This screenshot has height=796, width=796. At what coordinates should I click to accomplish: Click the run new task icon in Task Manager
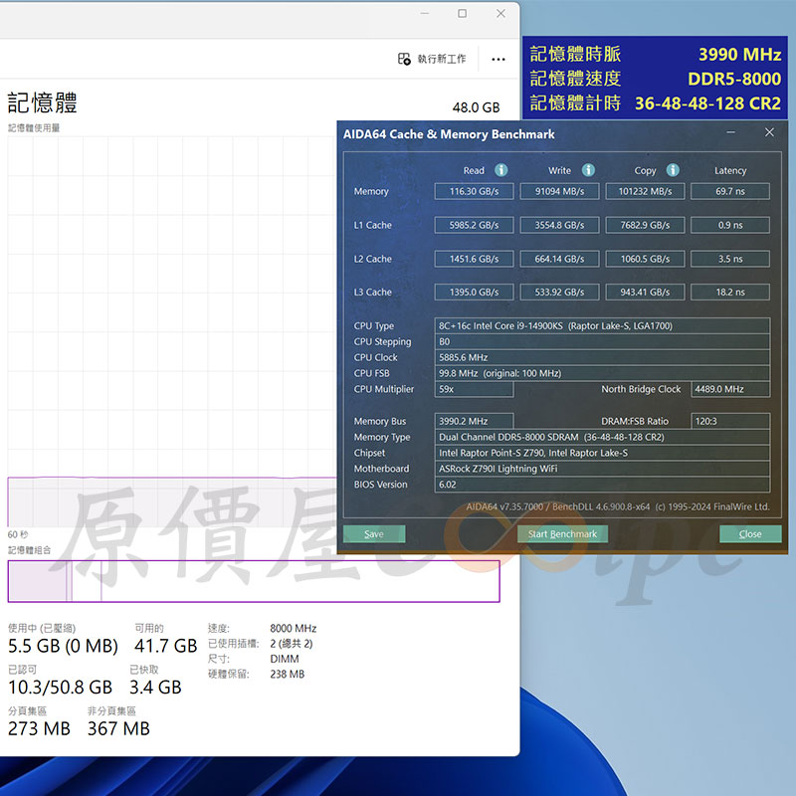pos(404,59)
